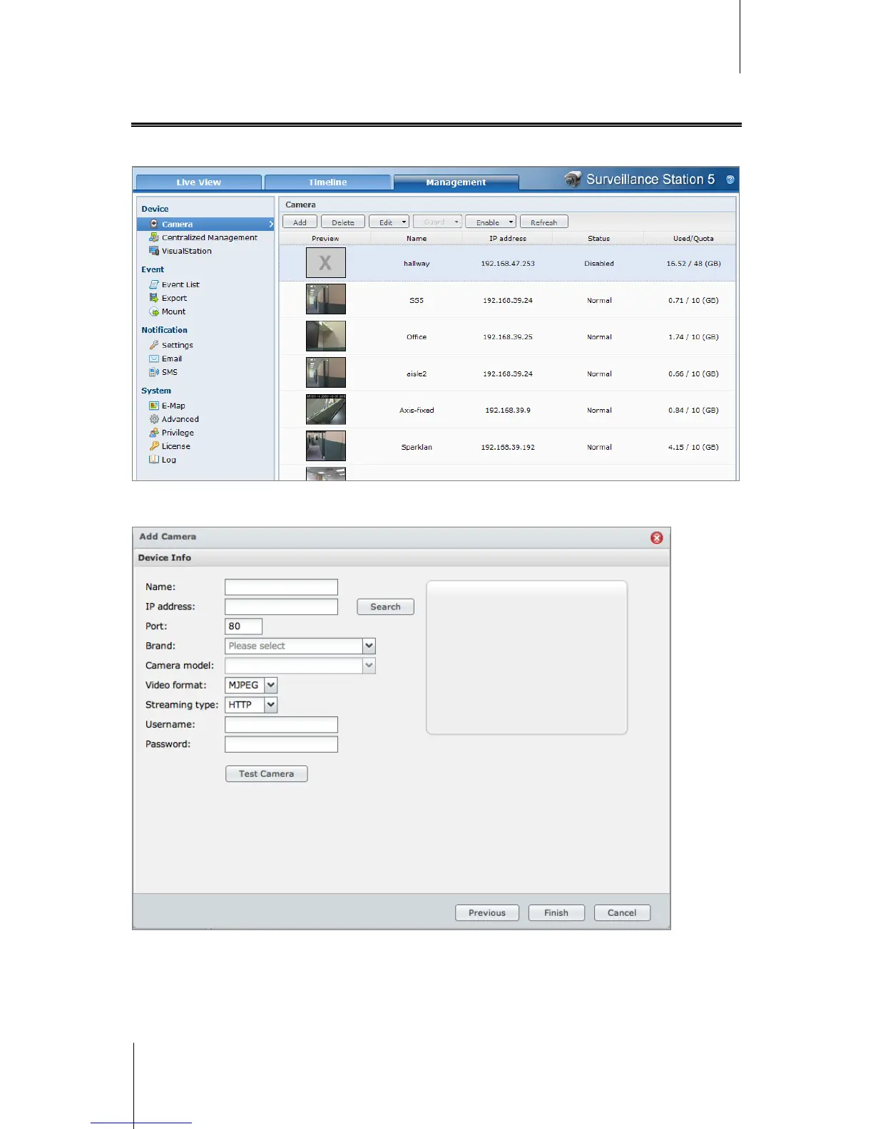Sort by the Status column header
Image resolution: width=873 pixels, height=1129 pixels.
click(x=599, y=239)
